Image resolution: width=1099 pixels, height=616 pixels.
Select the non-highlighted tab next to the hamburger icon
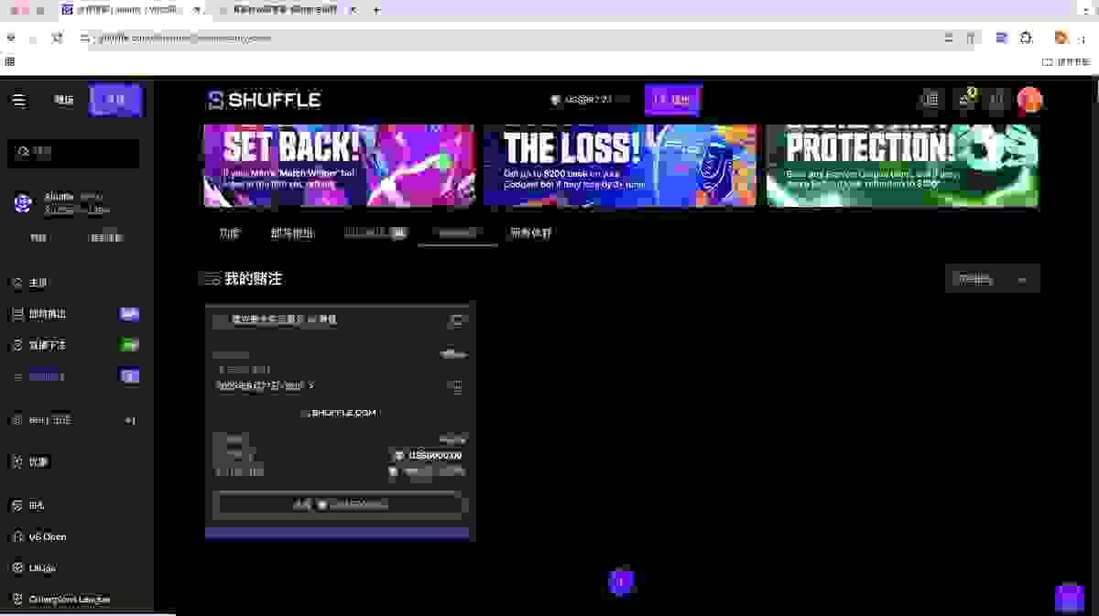[63, 100]
